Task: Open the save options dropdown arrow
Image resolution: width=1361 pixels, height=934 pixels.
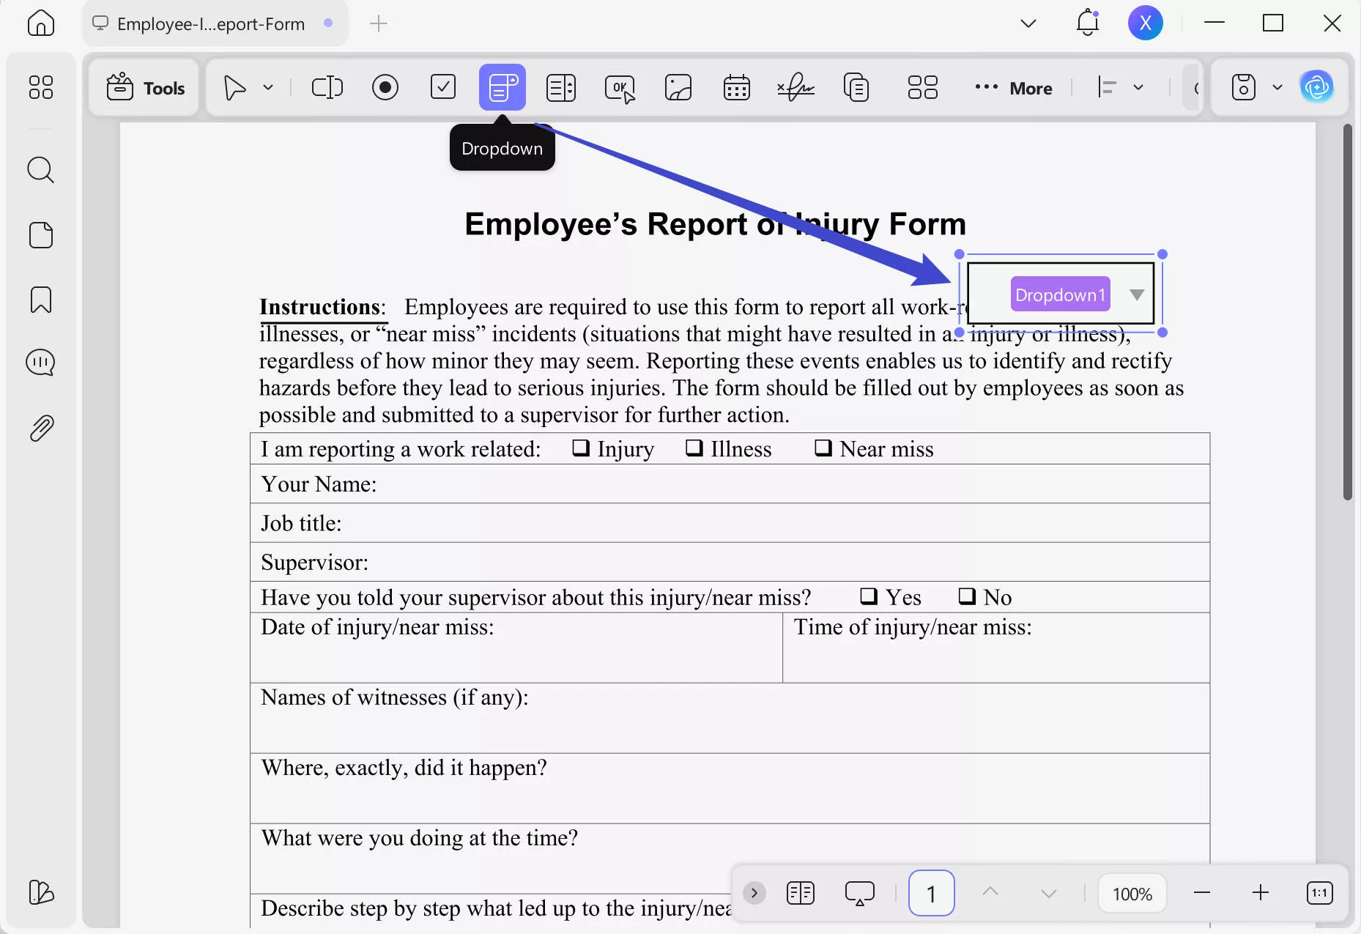Action: [x=1277, y=87]
